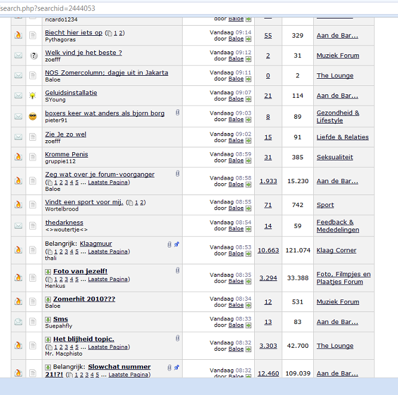The image size is (398, 395).
Task: Click go-to-last-post arrow in Geluidsinstallatie row
Action: pos(248,99)
